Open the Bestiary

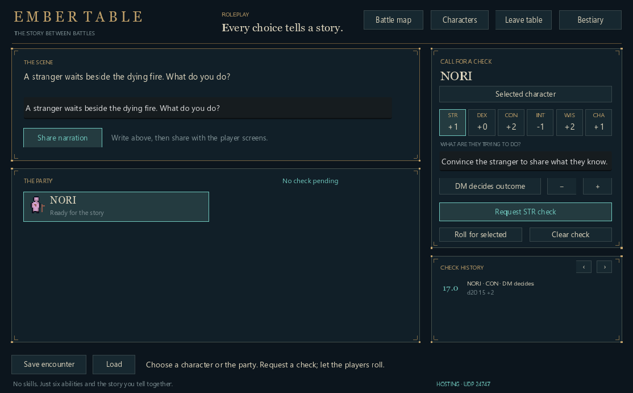click(x=590, y=20)
